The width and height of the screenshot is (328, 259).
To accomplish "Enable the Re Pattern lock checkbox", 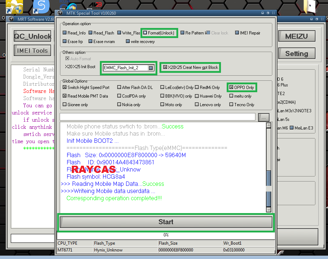I will click(x=183, y=33).
